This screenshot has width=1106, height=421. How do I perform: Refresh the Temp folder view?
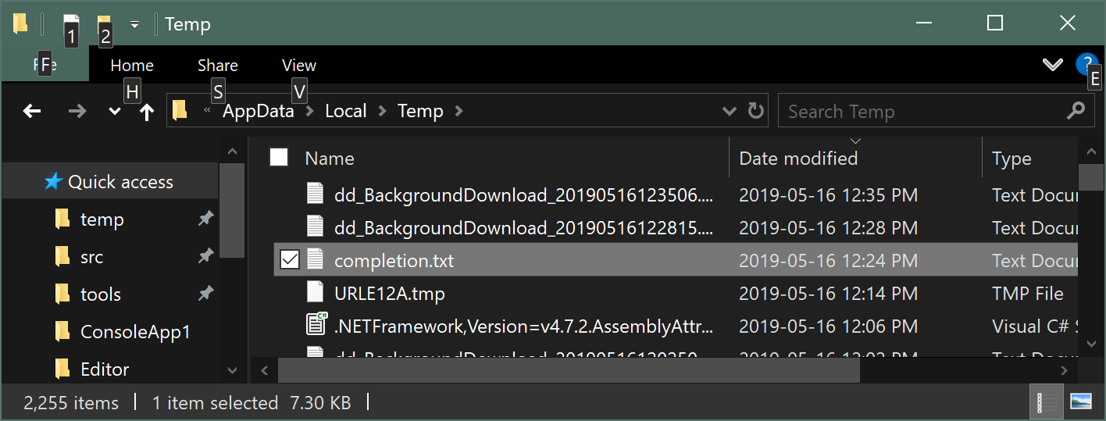click(x=755, y=111)
